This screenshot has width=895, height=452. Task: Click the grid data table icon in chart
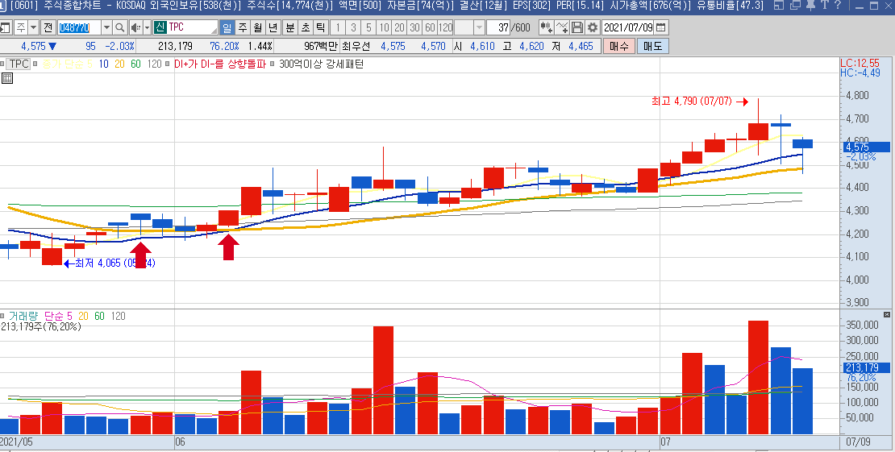pos(6,78)
